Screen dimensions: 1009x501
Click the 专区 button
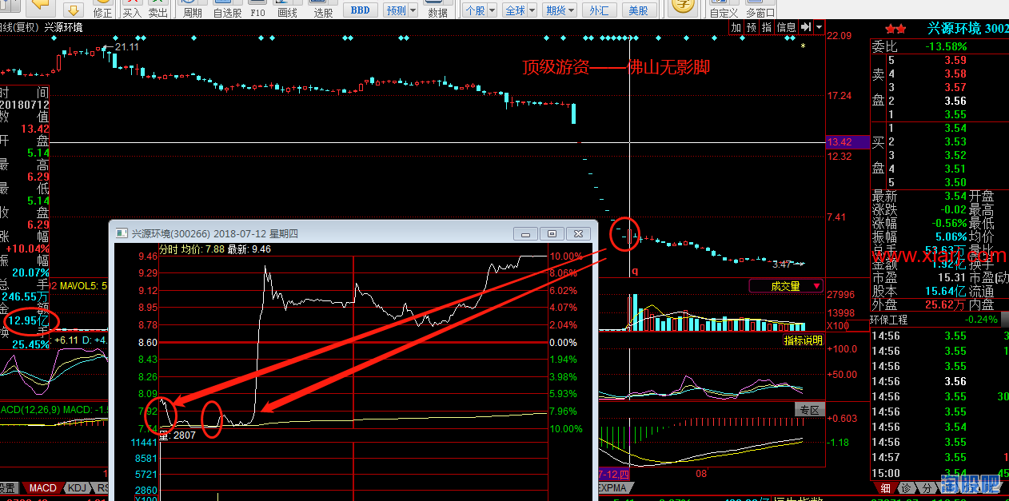[809, 410]
